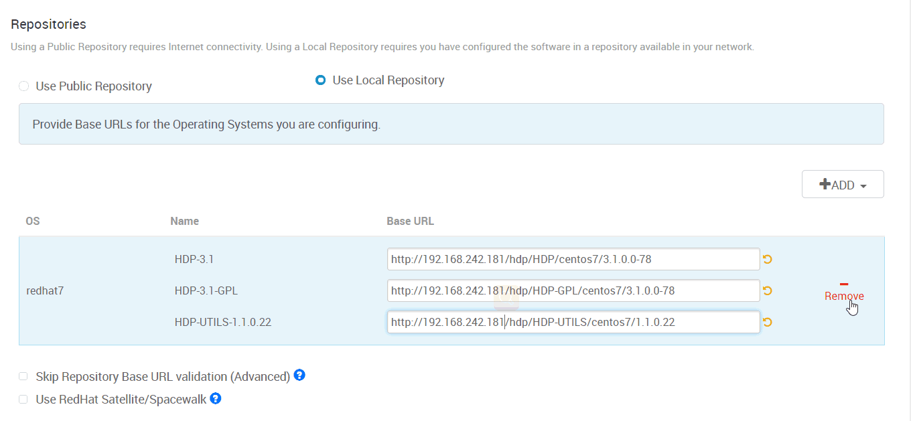Click undo icon beside HDP-UTILS-1.1.0.22 URL
The image size is (911, 421).
pos(768,322)
